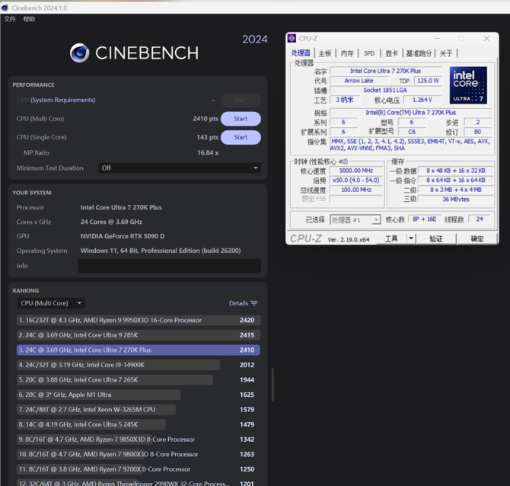Click the CPU-Z title bar icon
This screenshot has width=510, height=486.
pyautogui.click(x=292, y=39)
